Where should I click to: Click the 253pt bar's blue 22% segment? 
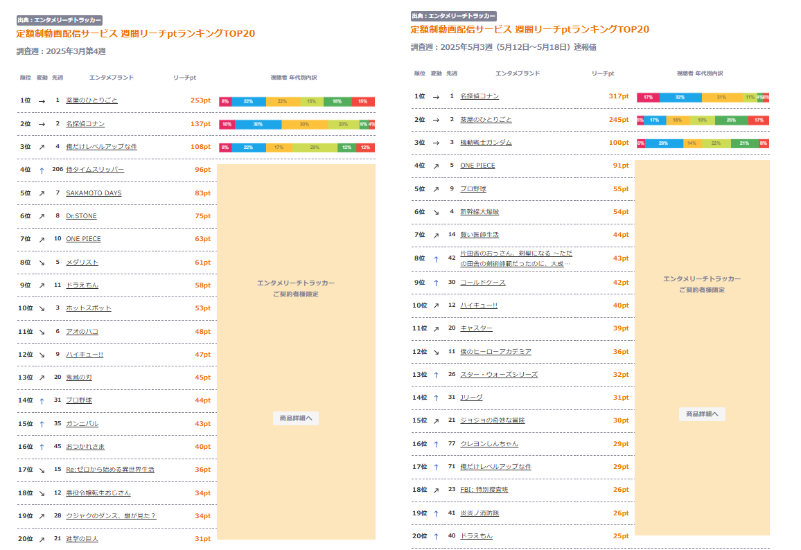pyautogui.click(x=248, y=101)
